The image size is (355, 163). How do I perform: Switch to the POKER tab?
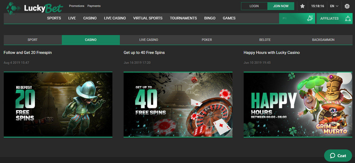[207, 40]
